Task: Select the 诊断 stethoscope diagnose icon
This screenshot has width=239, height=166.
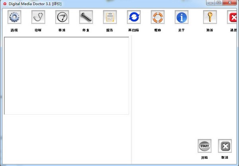Action: [38, 17]
